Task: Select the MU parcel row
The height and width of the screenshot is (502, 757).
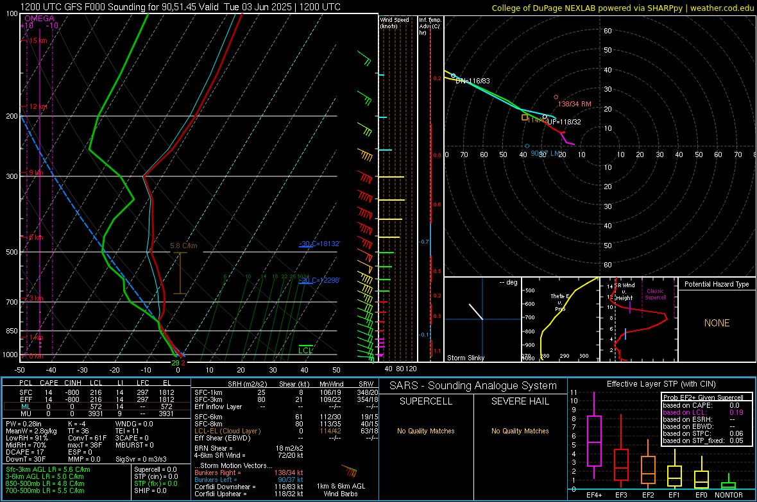Action: click(96, 414)
